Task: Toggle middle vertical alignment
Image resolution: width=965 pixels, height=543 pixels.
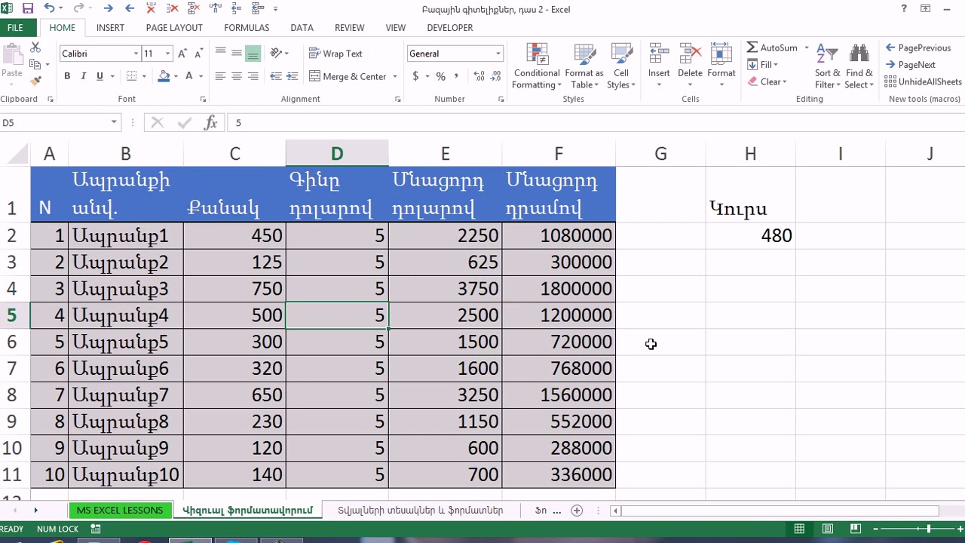Action: (237, 53)
